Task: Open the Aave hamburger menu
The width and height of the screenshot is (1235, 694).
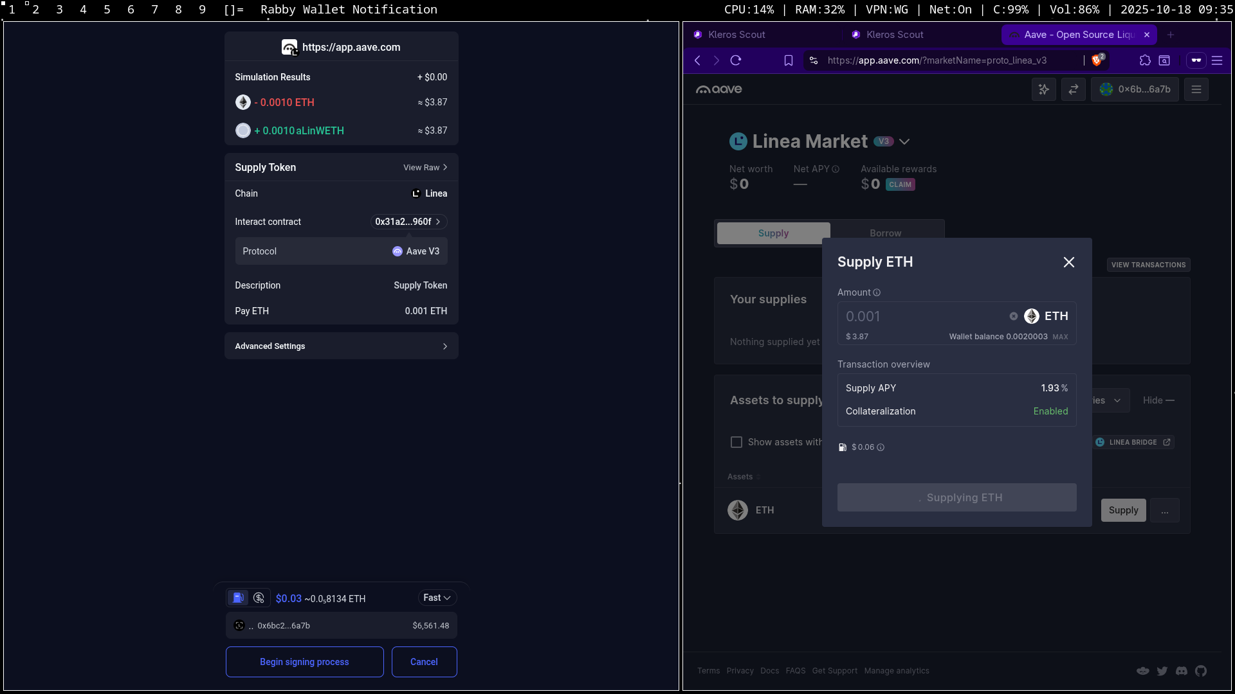Action: [1196, 89]
